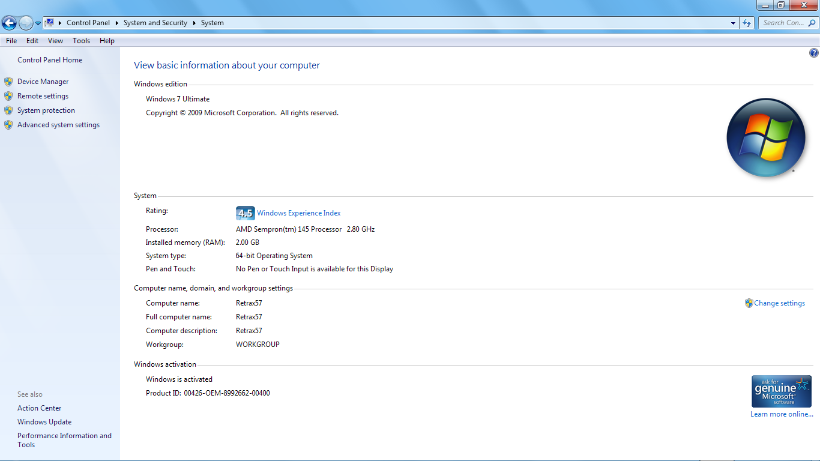This screenshot has height=461, width=820.
Task: Open System protection link
Action: tap(46, 110)
